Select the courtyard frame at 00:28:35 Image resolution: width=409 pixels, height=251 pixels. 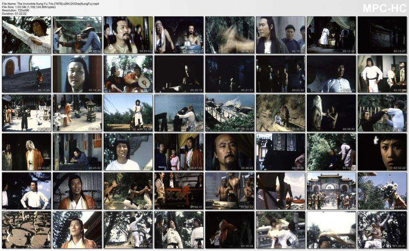click(27, 113)
